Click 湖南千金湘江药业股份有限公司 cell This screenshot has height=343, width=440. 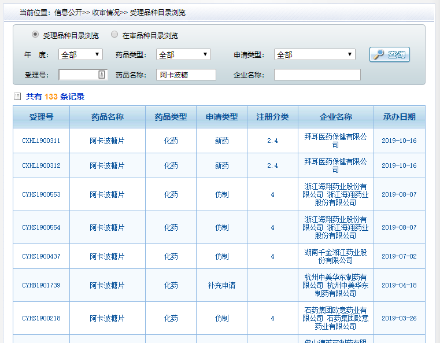point(335,256)
